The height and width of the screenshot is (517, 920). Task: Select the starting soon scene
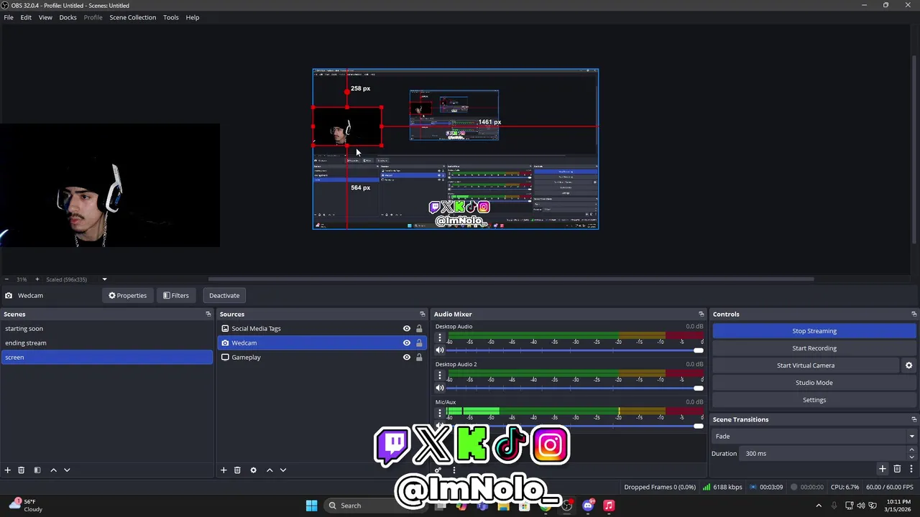[x=107, y=329]
